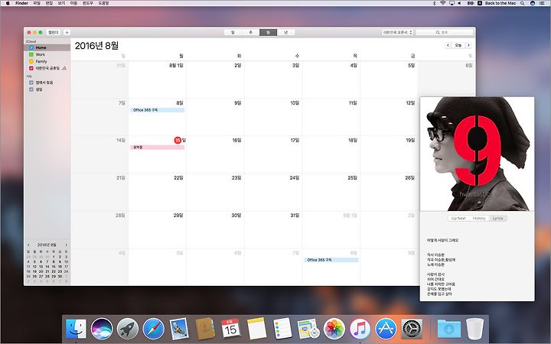This screenshot has width=551, height=344.
Task: Mini calendar previous month arrow
Action: point(28,245)
